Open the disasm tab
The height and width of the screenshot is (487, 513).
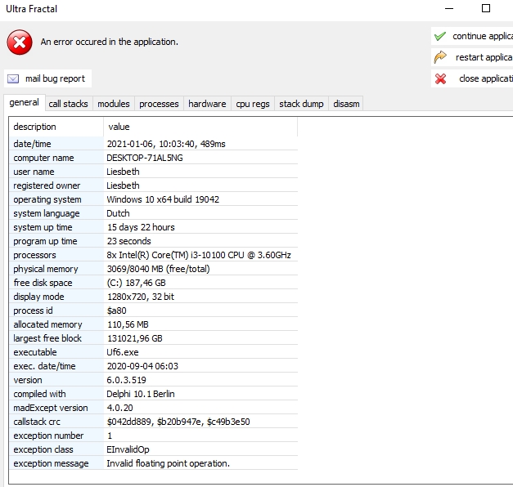pos(346,104)
